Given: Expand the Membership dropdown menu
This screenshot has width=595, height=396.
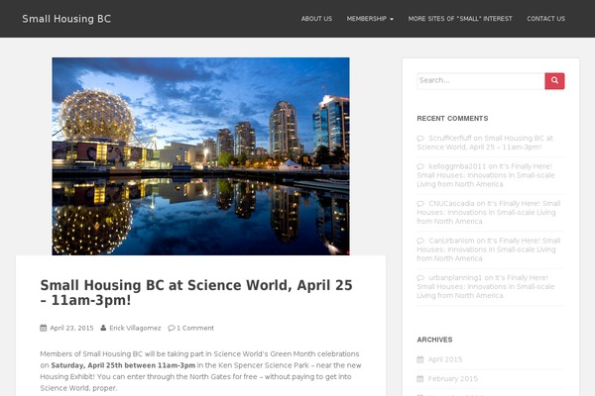Looking at the screenshot, I should coord(370,19).
